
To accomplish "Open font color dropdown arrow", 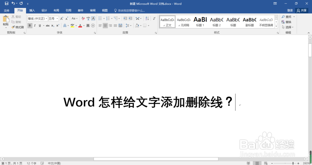I will (x=84, y=26).
